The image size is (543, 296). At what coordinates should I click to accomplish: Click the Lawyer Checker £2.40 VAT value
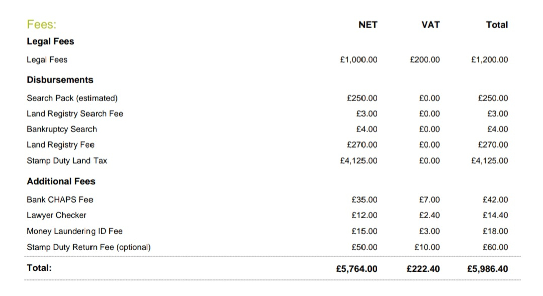(x=430, y=215)
